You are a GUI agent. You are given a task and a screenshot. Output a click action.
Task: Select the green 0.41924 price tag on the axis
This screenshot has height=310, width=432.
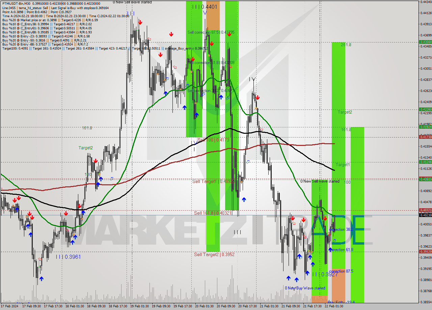pos(425,127)
